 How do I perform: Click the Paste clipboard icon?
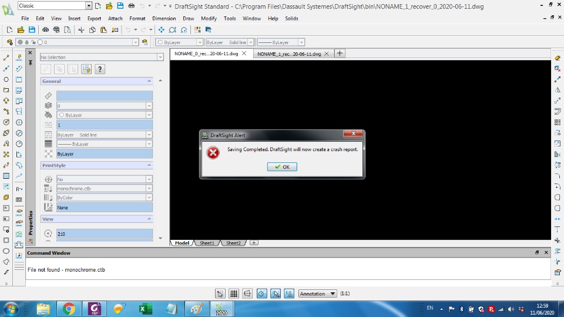(103, 30)
